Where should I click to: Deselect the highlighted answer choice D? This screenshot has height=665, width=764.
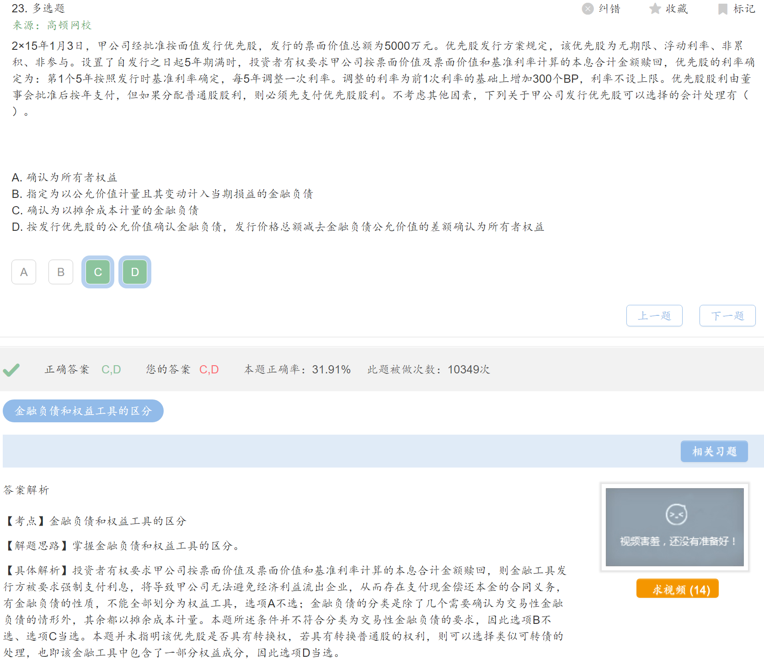tap(135, 272)
